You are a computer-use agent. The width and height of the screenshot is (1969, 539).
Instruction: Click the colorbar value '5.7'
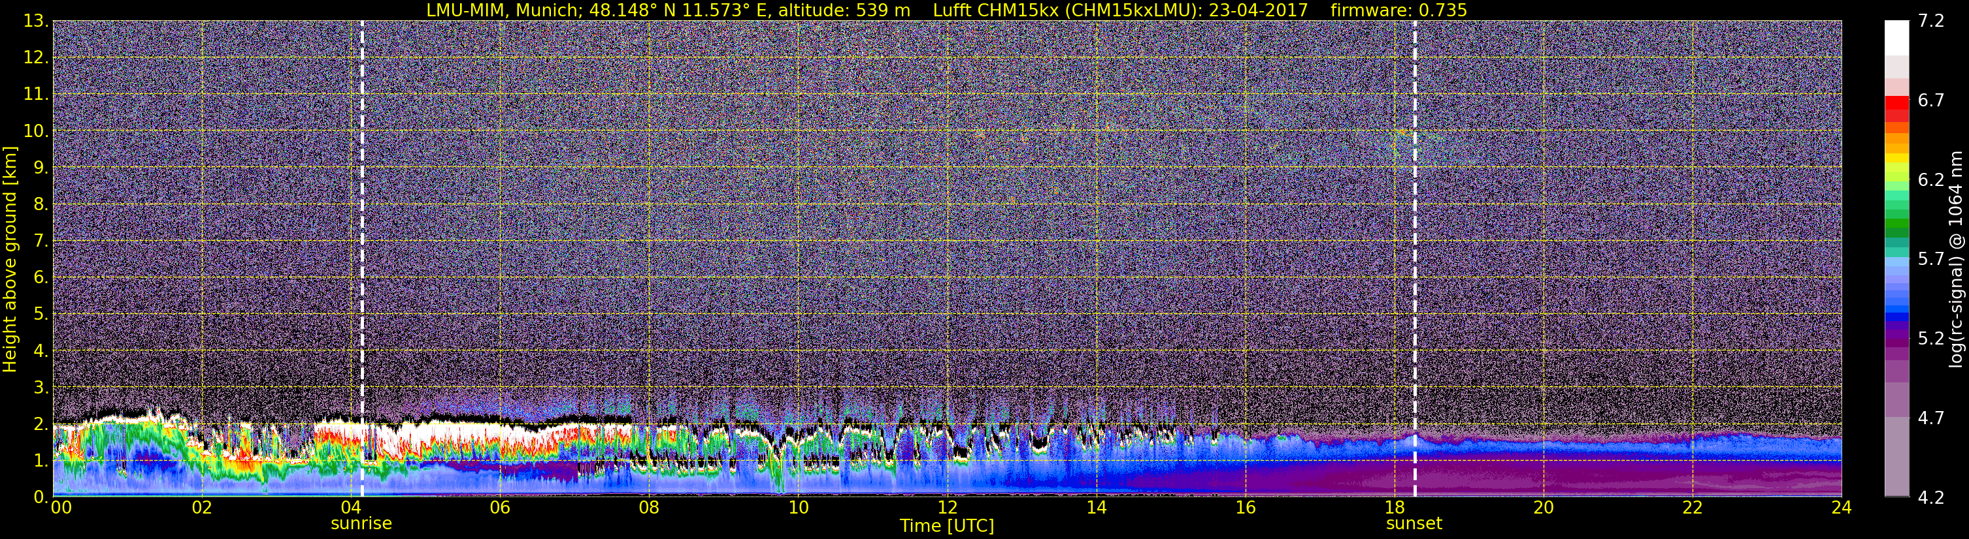point(1931,260)
